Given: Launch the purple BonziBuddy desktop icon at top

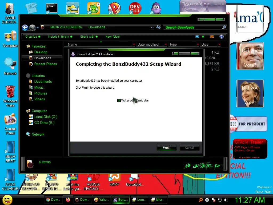Looking at the screenshot, I should [156, 8].
